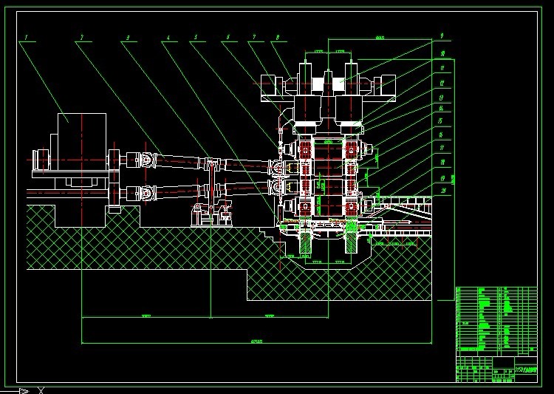
Task: Select part callout number 3
Action: [128, 37]
